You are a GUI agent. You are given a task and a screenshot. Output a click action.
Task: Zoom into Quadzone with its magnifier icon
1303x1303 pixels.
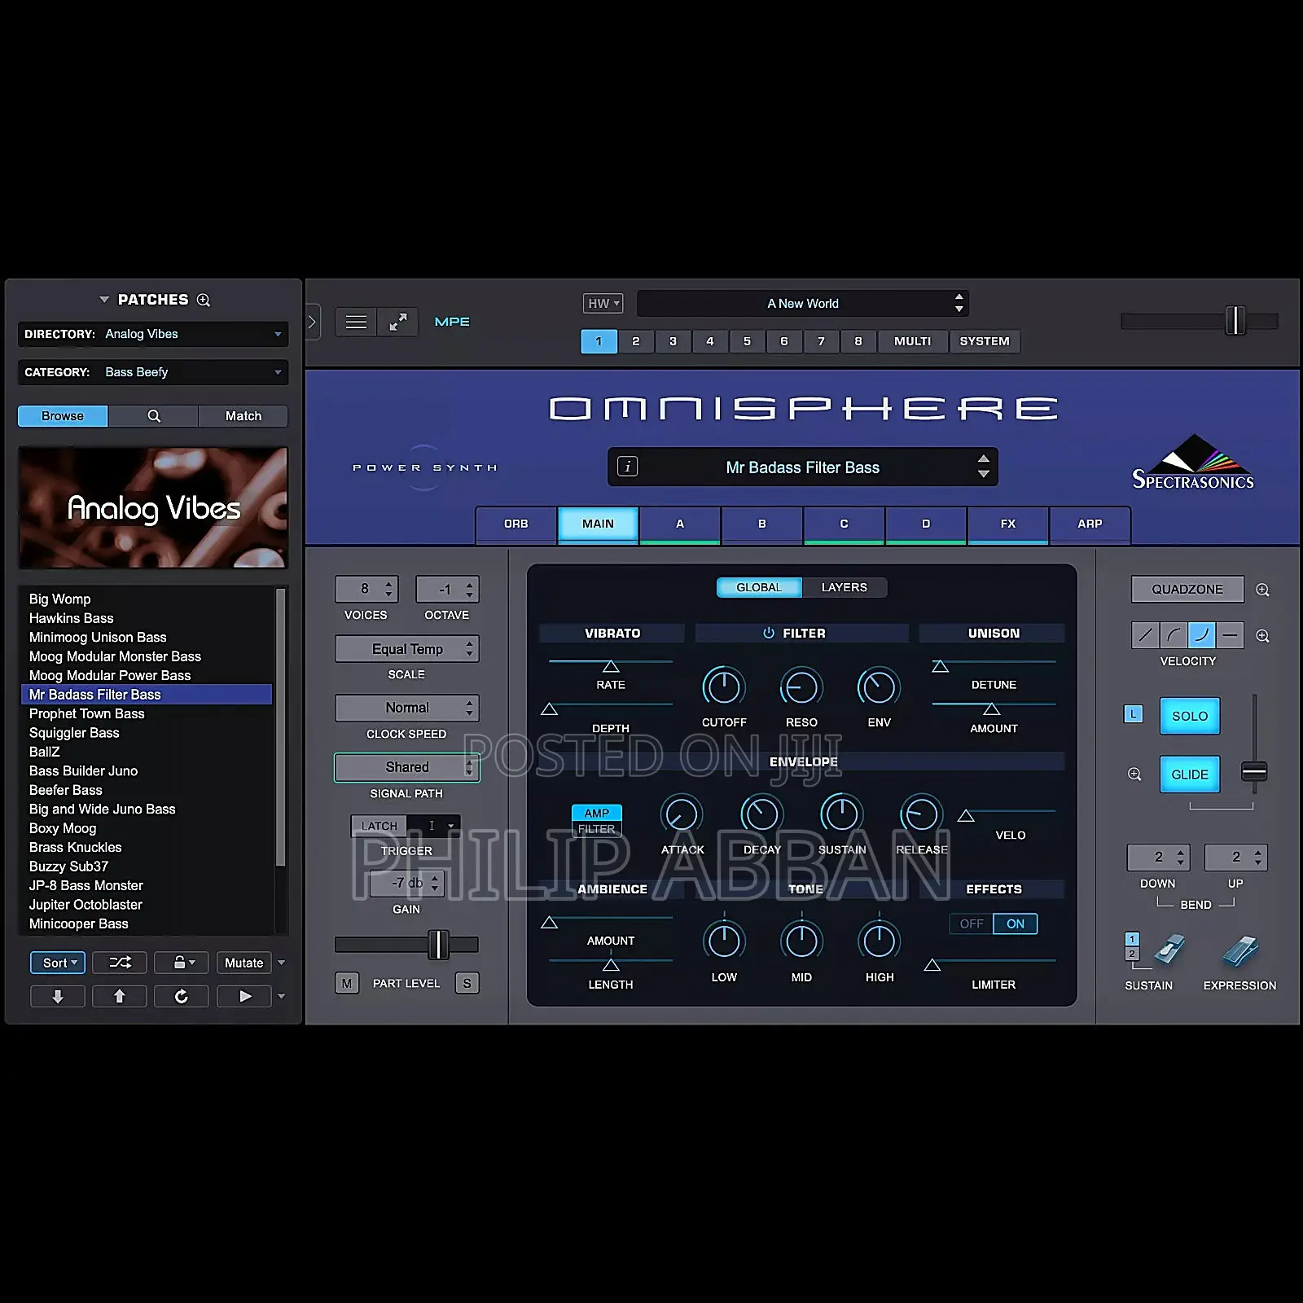click(x=1262, y=590)
